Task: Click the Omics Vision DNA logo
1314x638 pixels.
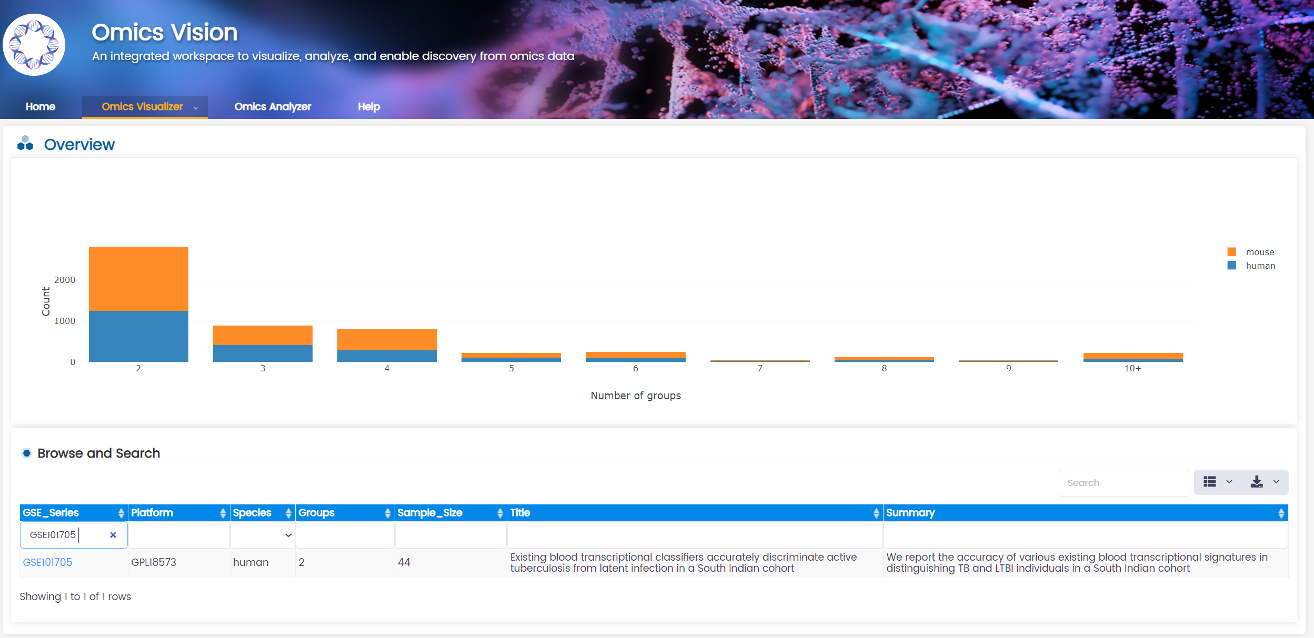Action: pyautogui.click(x=34, y=45)
